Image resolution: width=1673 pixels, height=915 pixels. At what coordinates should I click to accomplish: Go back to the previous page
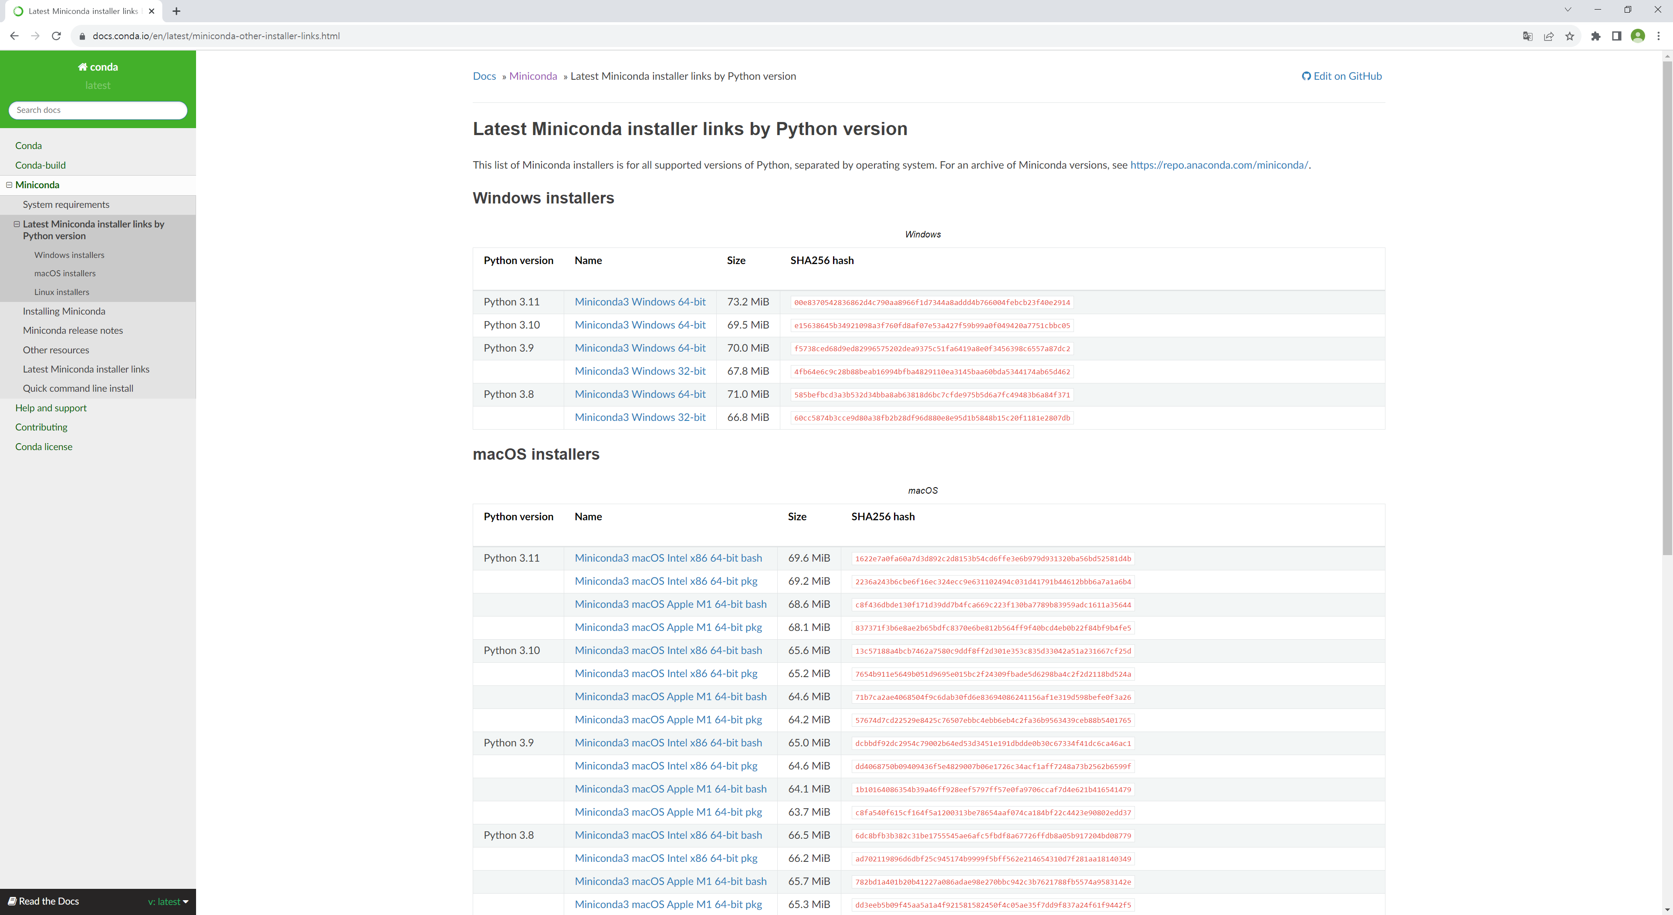(14, 36)
